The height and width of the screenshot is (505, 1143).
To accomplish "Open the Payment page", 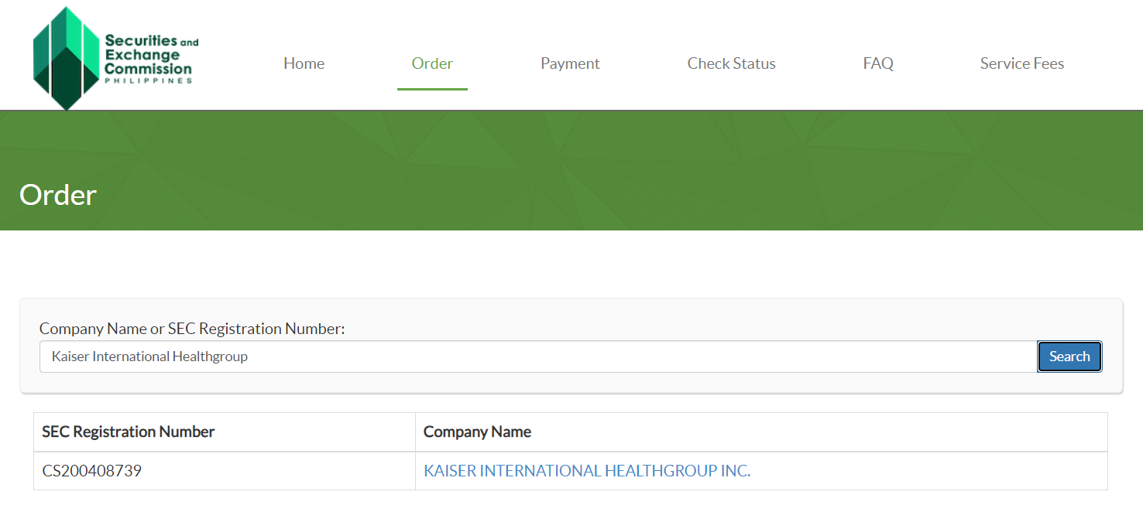I will (x=570, y=63).
